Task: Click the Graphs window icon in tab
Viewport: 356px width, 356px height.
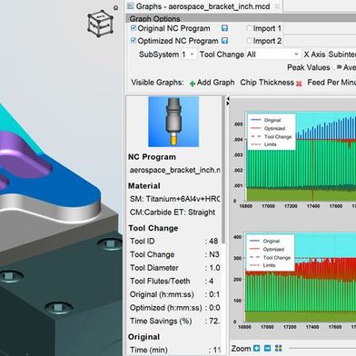Action: pyautogui.click(x=131, y=6)
